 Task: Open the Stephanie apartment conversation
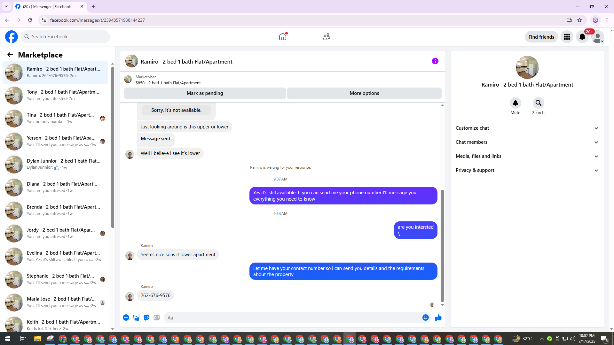pos(55,279)
